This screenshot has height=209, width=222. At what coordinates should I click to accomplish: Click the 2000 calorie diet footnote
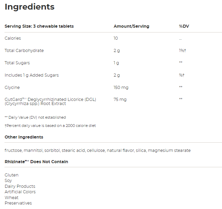pos(50,126)
